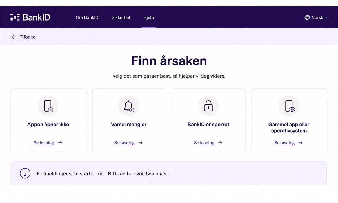Click the Appen åpner ikke card title
The height and width of the screenshot is (203, 338).
point(48,125)
